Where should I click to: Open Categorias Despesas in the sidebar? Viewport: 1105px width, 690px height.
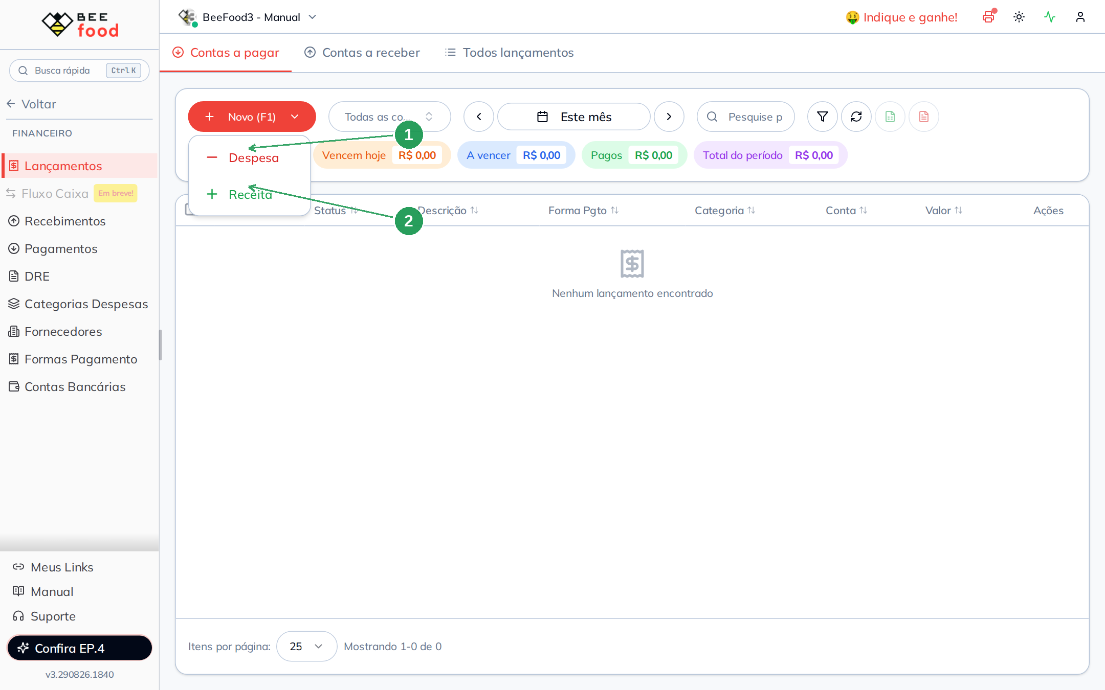[x=79, y=304]
